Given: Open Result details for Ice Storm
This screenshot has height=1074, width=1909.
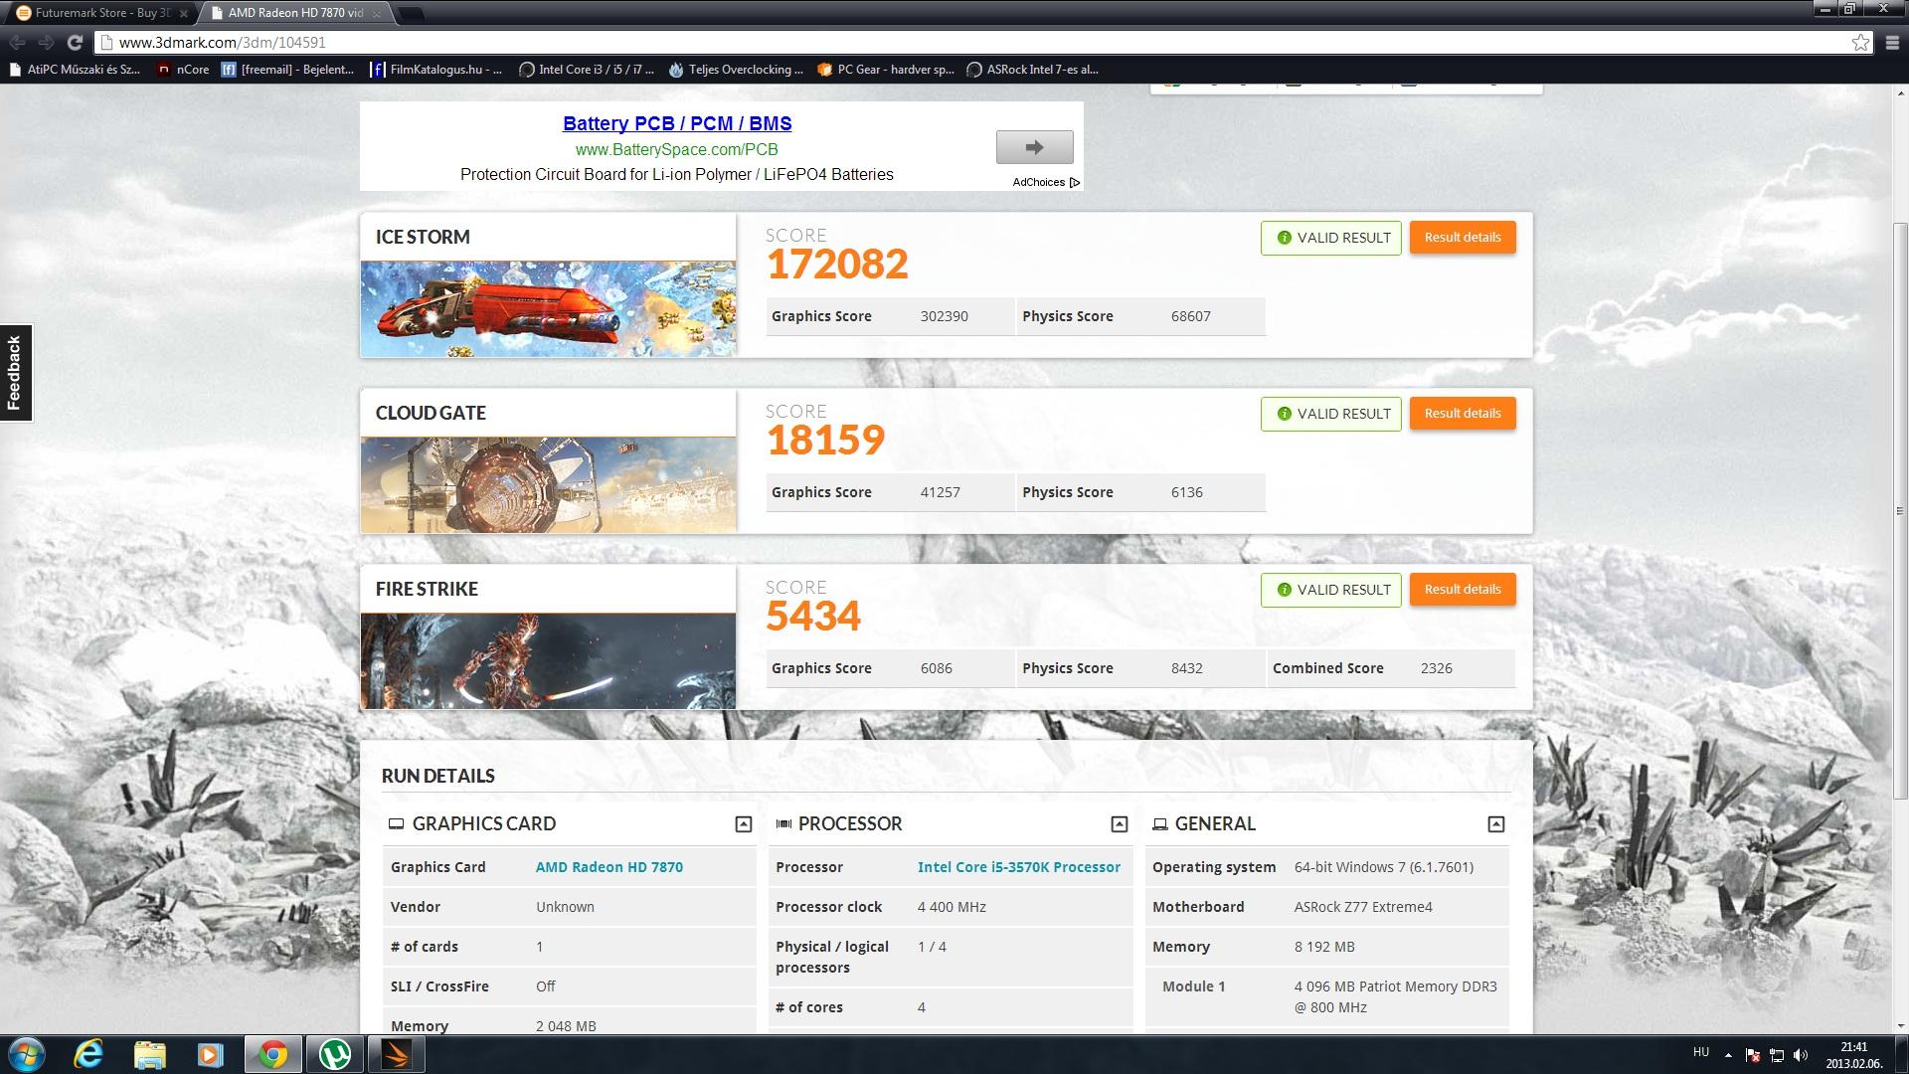Looking at the screenshot, I should pyautogui.click(x=1463, y=237).
